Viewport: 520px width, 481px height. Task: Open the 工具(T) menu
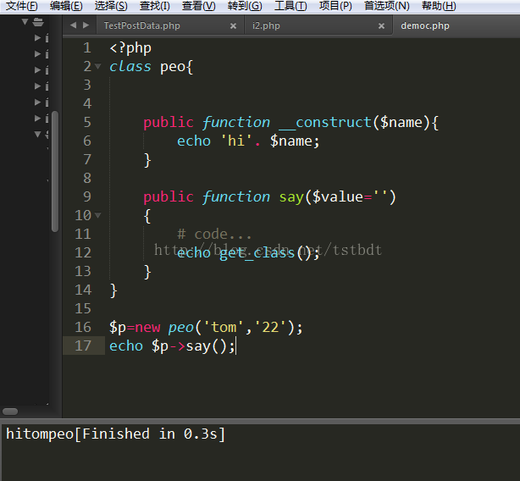point(290,6)
